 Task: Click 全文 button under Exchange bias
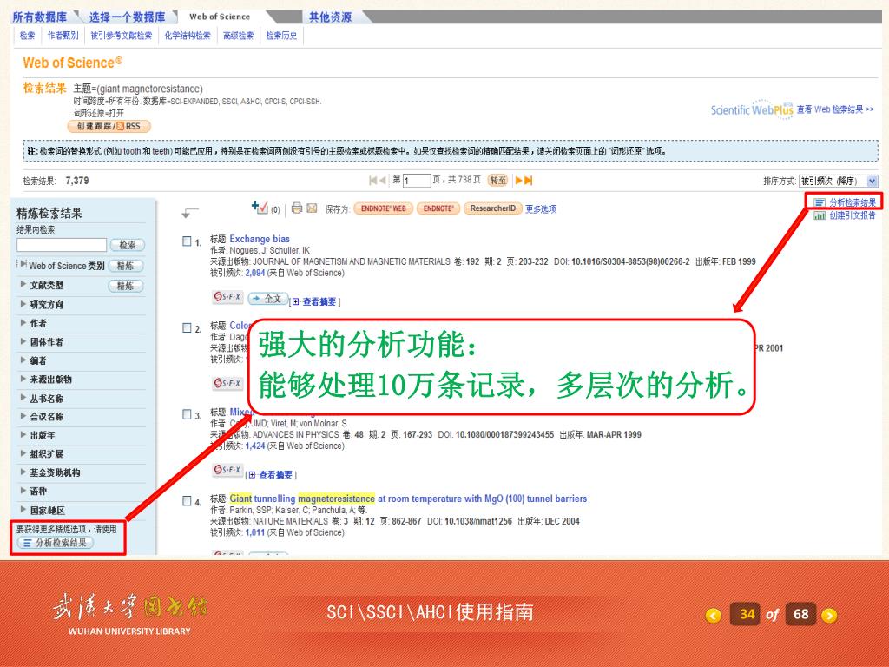click(267, 299)
